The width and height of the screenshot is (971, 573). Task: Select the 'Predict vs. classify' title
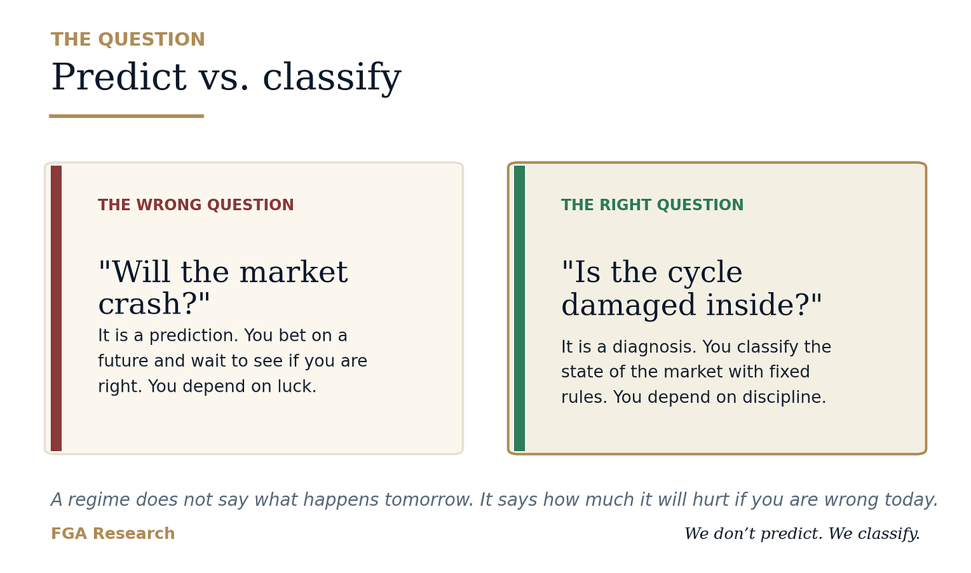coord(226,77)
